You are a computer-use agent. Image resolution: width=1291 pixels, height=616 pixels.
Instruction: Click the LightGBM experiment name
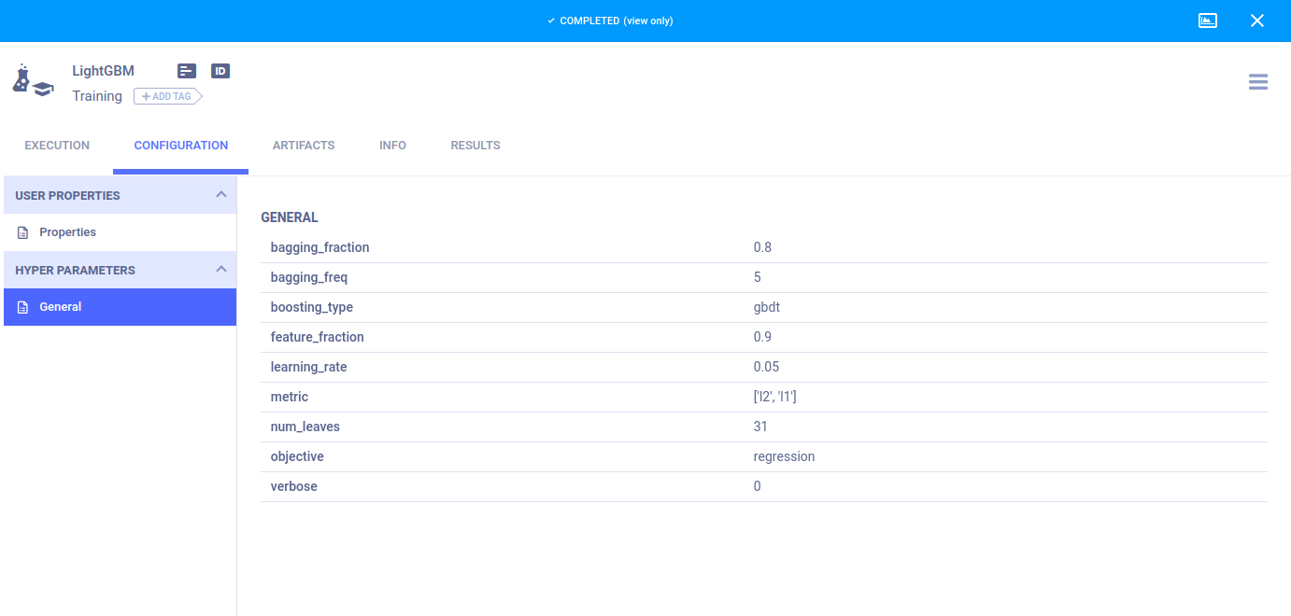pyautogui.click(x=103, y=71)
